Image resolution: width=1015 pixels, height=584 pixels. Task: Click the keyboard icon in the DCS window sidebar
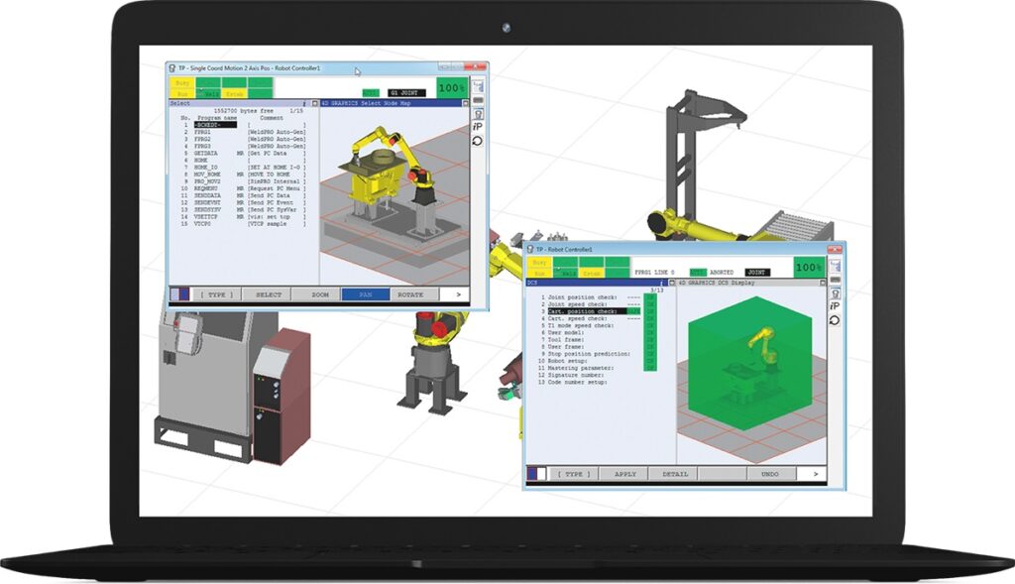835,280
